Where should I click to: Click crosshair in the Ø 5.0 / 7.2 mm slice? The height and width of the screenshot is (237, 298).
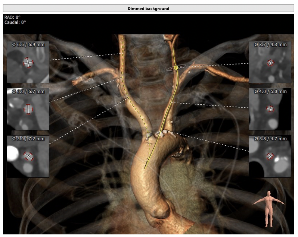point(28,157)
